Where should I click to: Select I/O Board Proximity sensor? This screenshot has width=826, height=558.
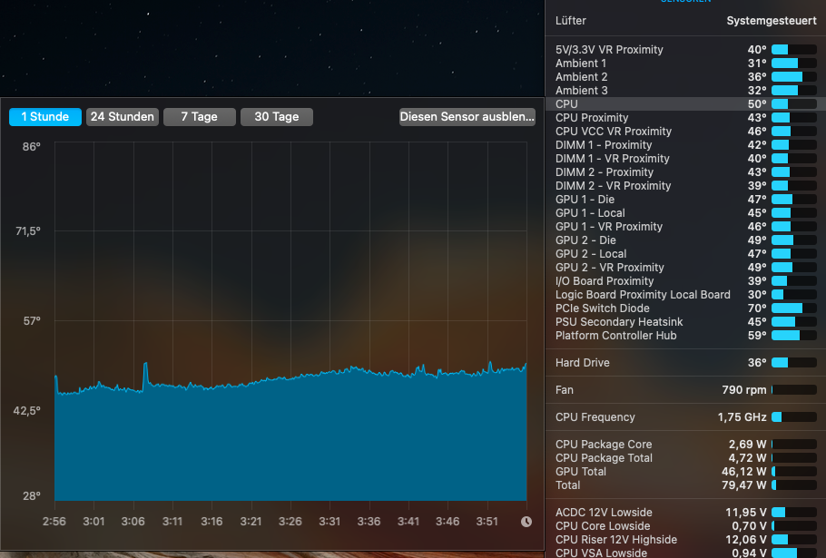(x=686, y=281)
